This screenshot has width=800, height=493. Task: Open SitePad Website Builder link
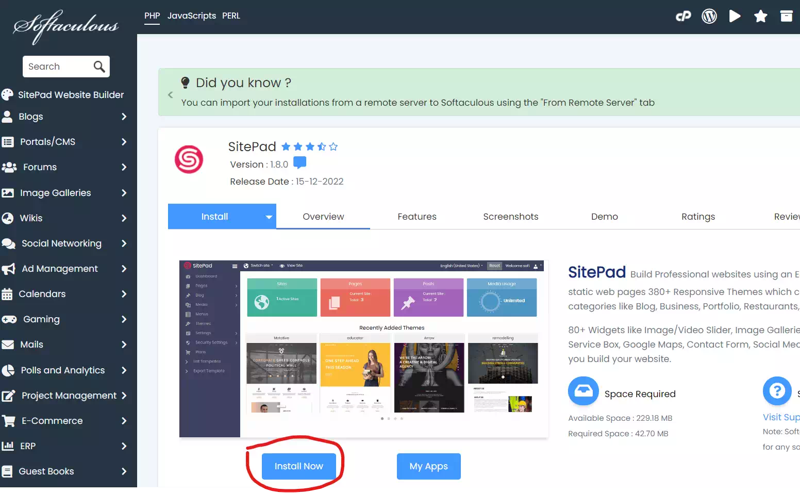(71, 95)
